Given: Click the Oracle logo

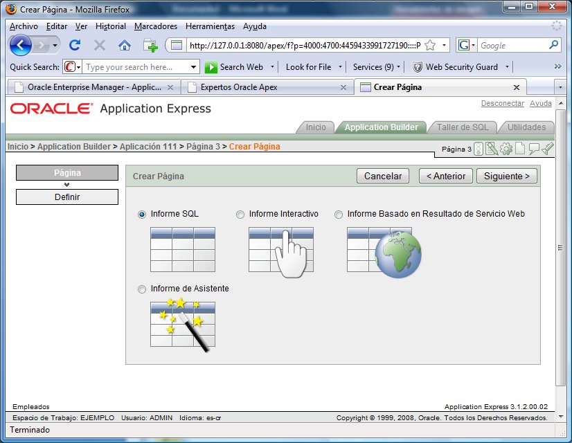Looking at the screenshot, I should pos(51,108).
